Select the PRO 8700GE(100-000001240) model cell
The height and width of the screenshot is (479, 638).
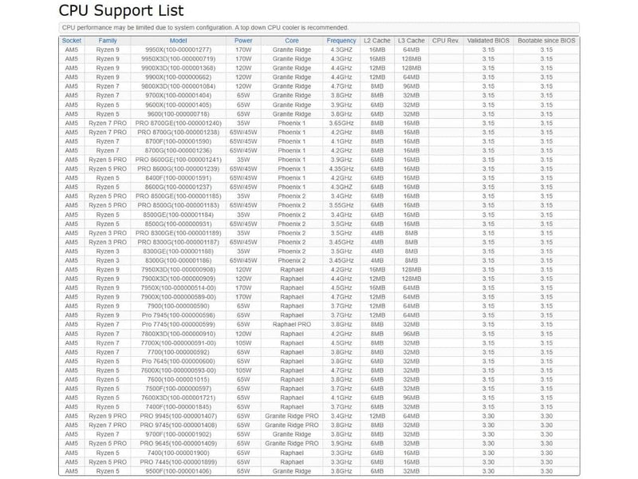tap(178, 123)
